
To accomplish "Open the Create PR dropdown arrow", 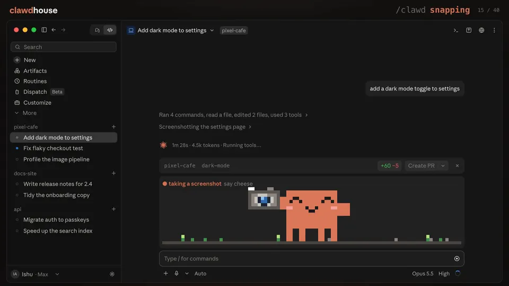I will [x=443, y=166].
